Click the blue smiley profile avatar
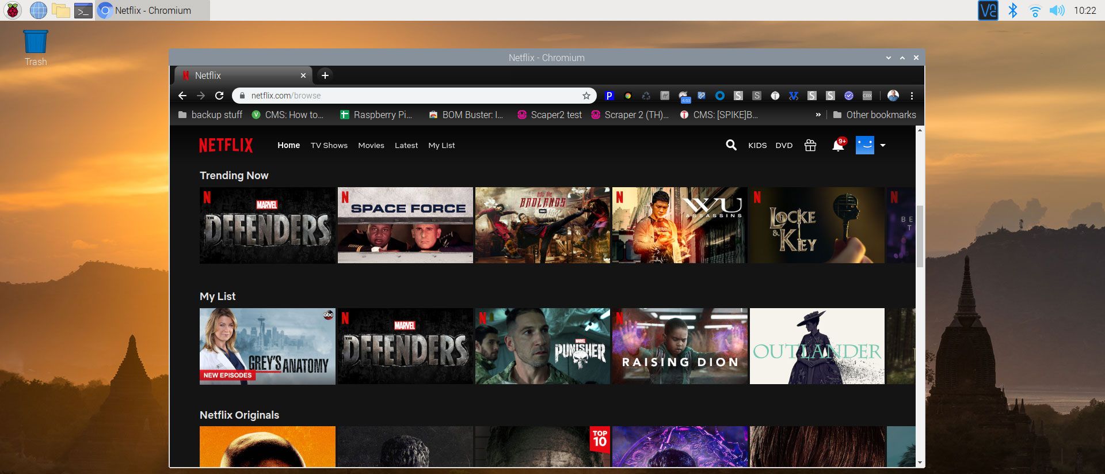The image size is (1105, 474). (864, 145)
